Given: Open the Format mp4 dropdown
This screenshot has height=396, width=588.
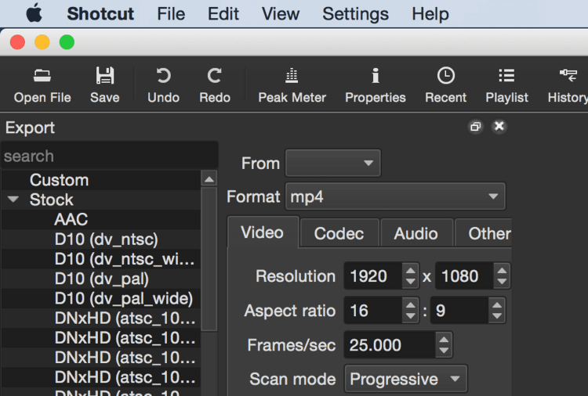Looking at the screenshot, I should (395, 196).
